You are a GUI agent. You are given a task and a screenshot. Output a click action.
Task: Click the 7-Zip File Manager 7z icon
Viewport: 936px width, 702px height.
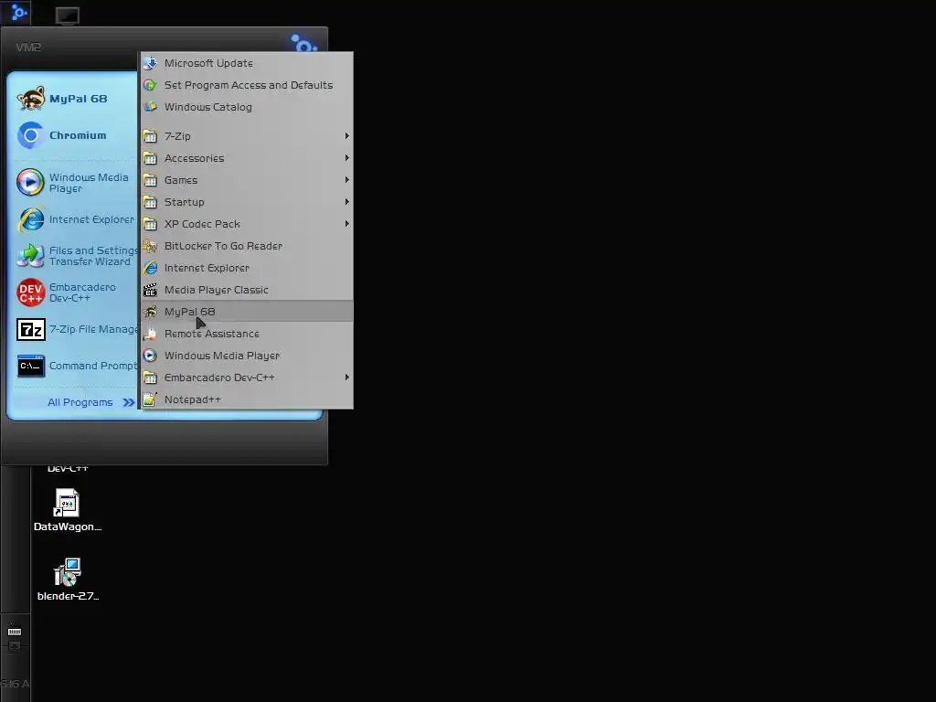click(x=30, y=329)
